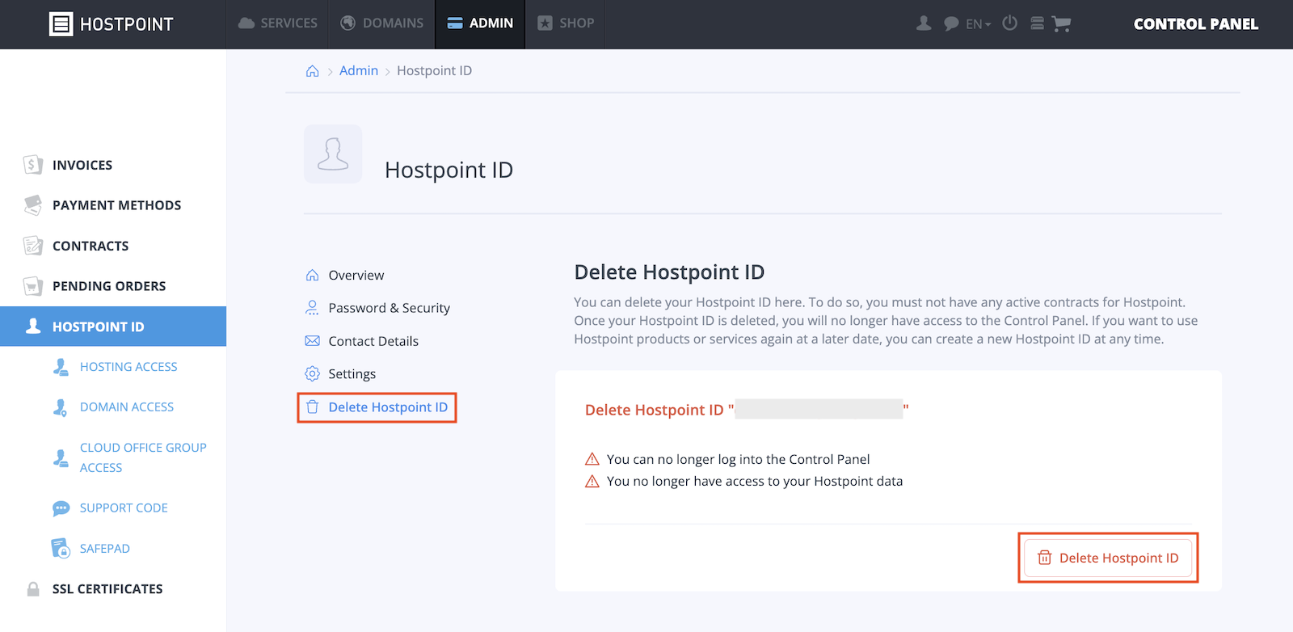Go to home via breadcrumb house icon

coord(312,71)
